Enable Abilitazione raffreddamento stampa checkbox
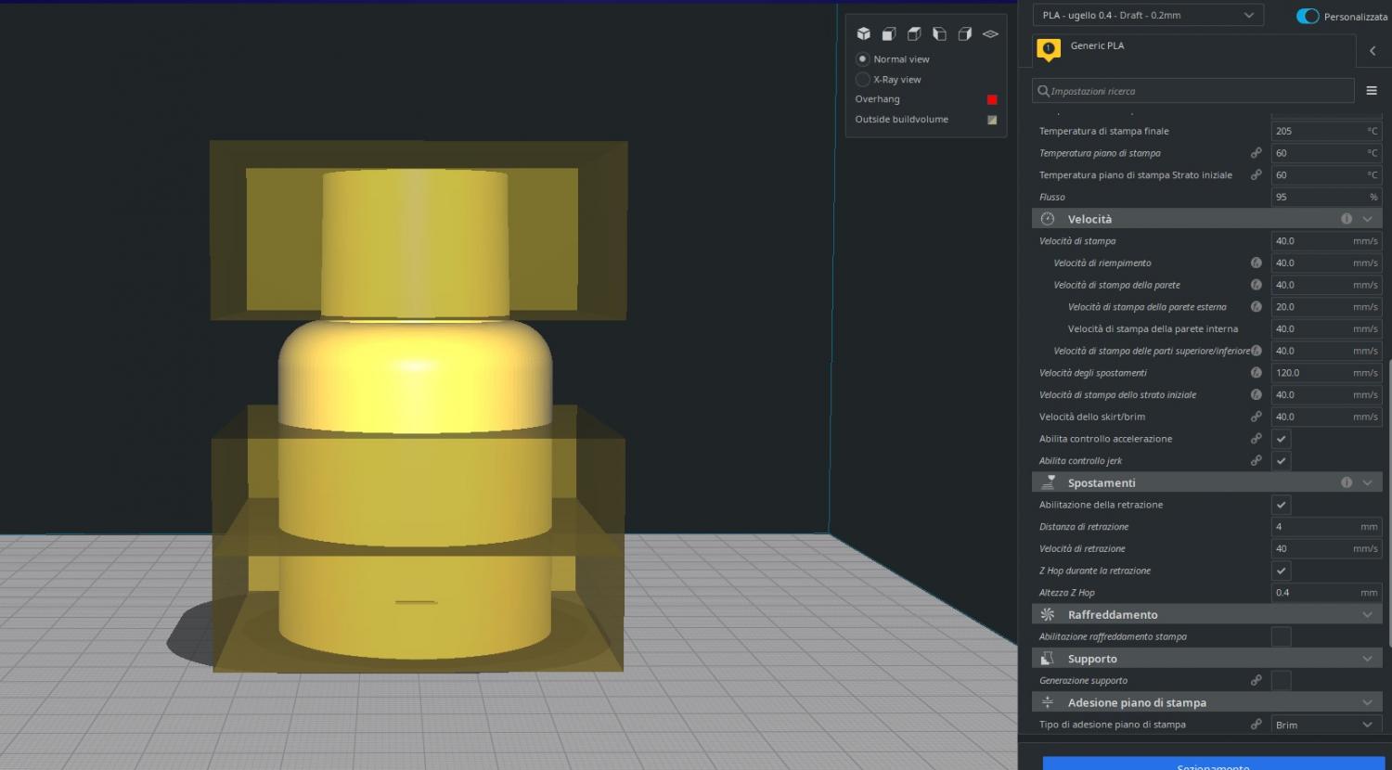The image size is (1392, 770). (1281, 636)
